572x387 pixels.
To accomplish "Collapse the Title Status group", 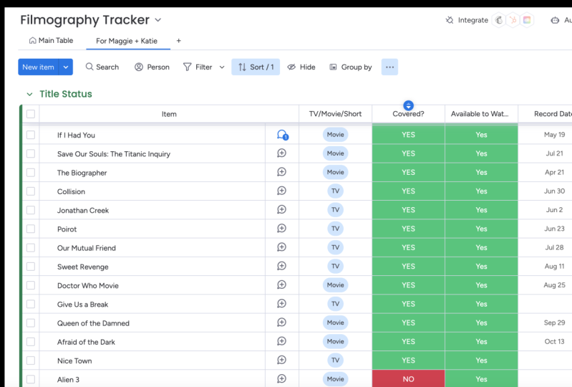I will point(29,94).
